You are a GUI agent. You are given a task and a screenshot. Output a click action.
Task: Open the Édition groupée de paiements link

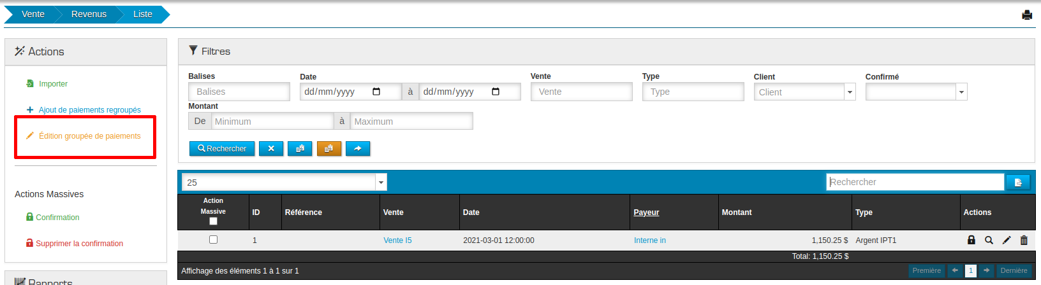89,136
